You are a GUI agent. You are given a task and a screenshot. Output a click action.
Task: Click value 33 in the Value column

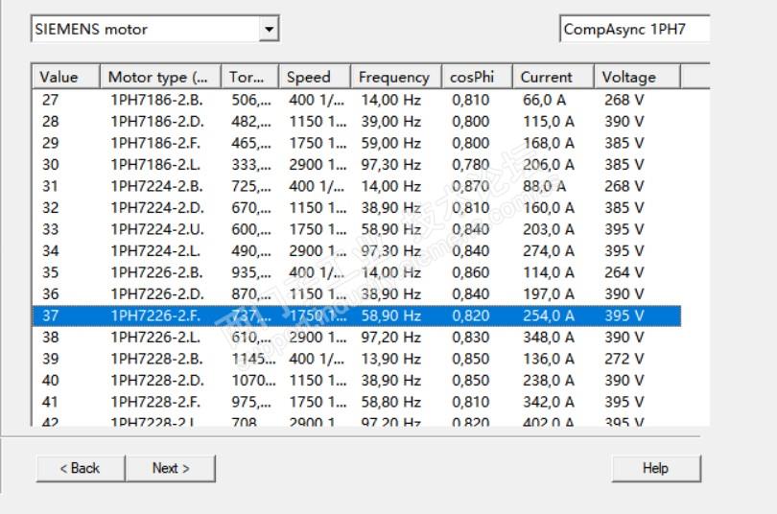pos(51,229)
